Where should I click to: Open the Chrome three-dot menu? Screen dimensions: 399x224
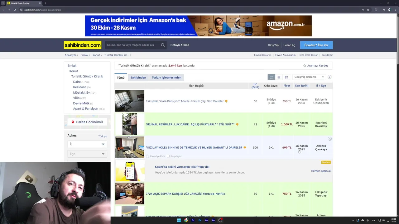396,10
